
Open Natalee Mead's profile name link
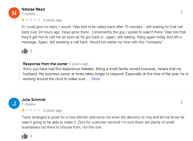click(x=33, y=9)
